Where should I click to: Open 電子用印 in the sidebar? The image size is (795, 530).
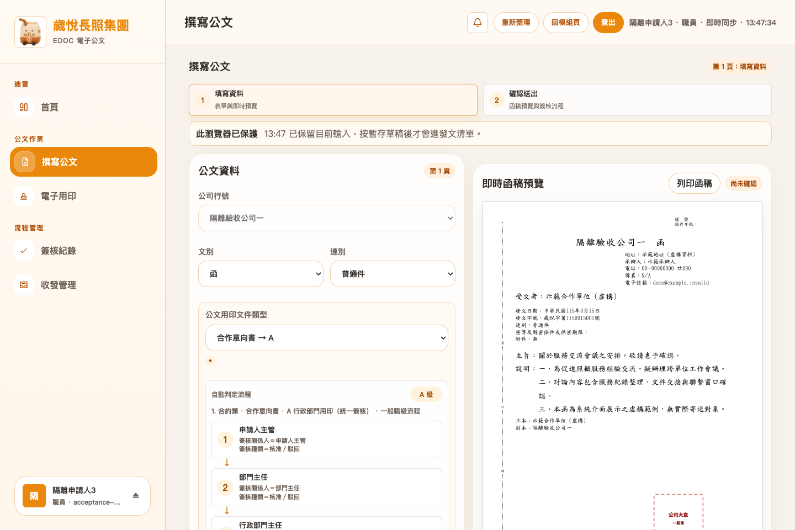[x=83, y=196]
